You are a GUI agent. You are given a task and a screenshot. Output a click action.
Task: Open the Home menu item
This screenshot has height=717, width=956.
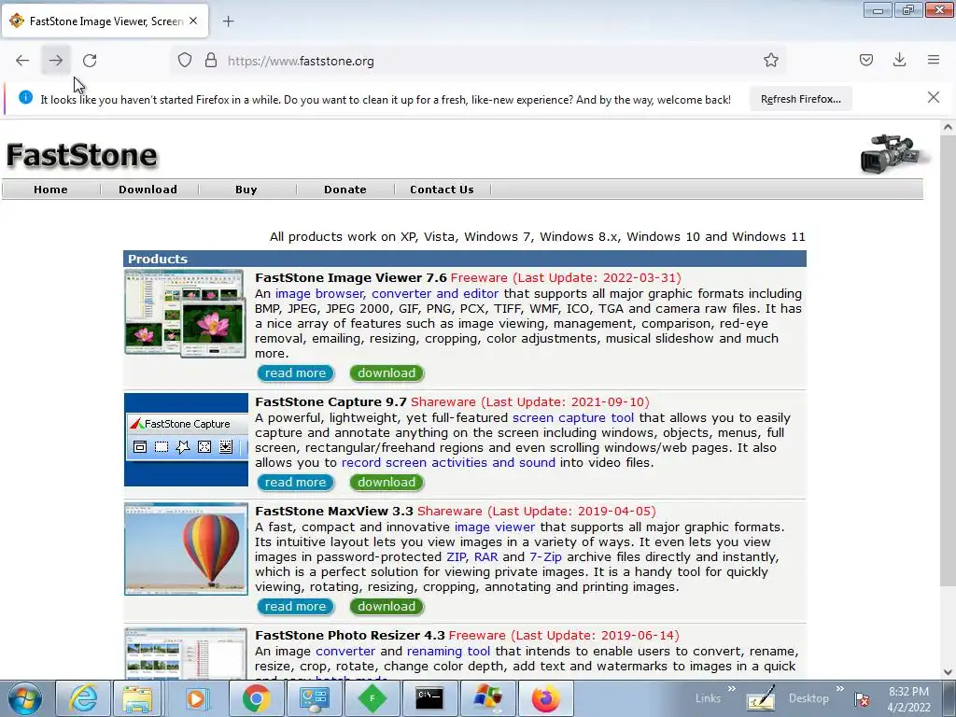(50, 190)
